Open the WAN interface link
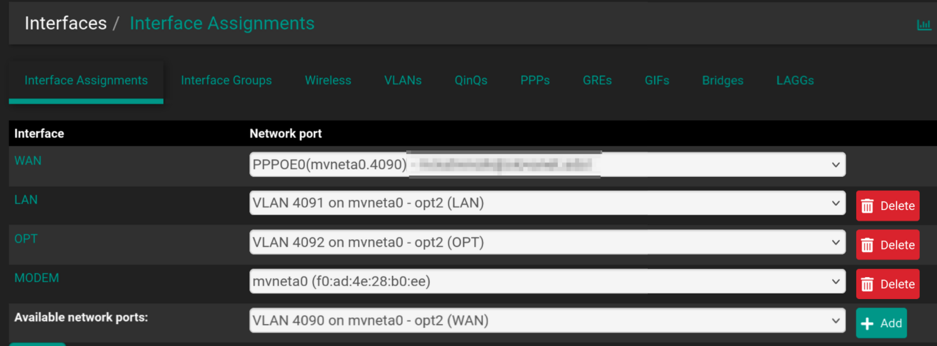937x346 pixels. point(28,160)
